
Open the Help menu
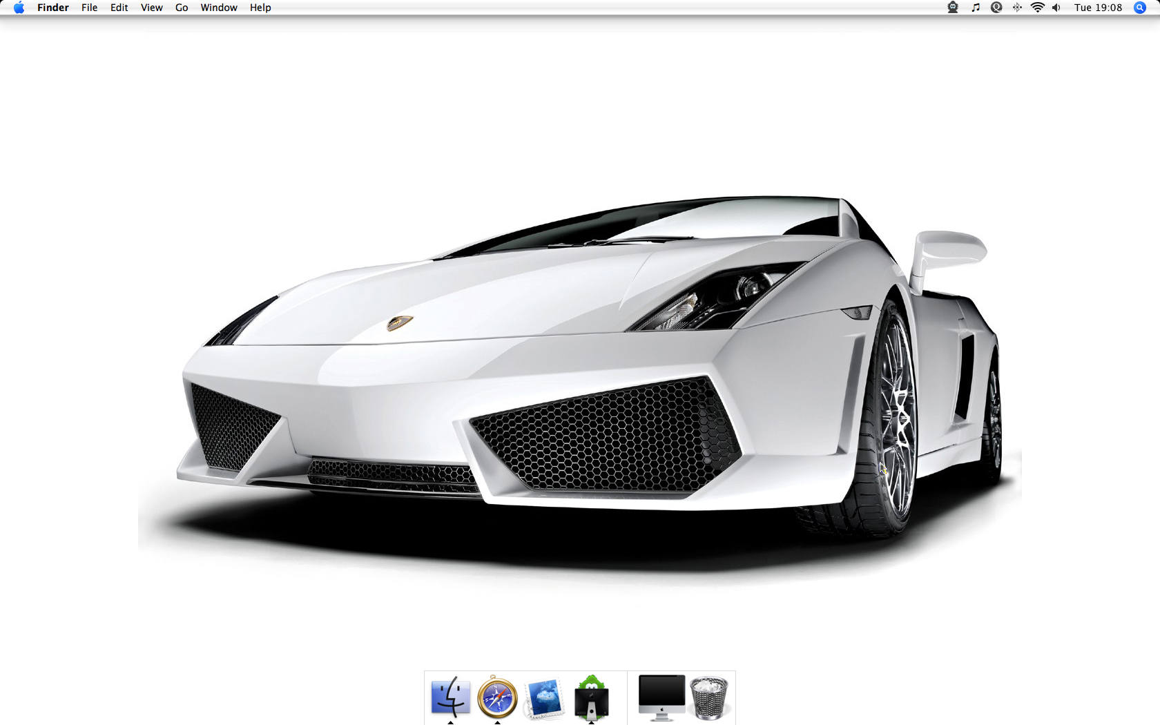click(260, 8)
